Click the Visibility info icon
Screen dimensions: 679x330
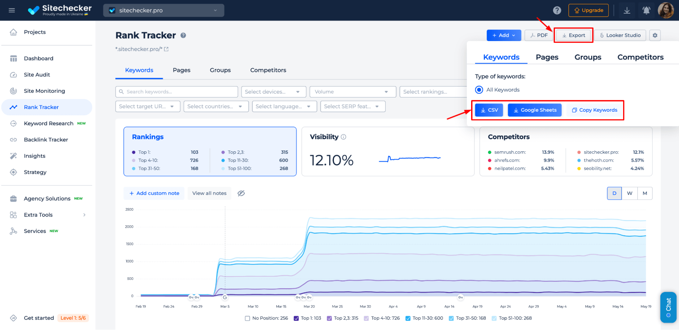tap(343, 137)
